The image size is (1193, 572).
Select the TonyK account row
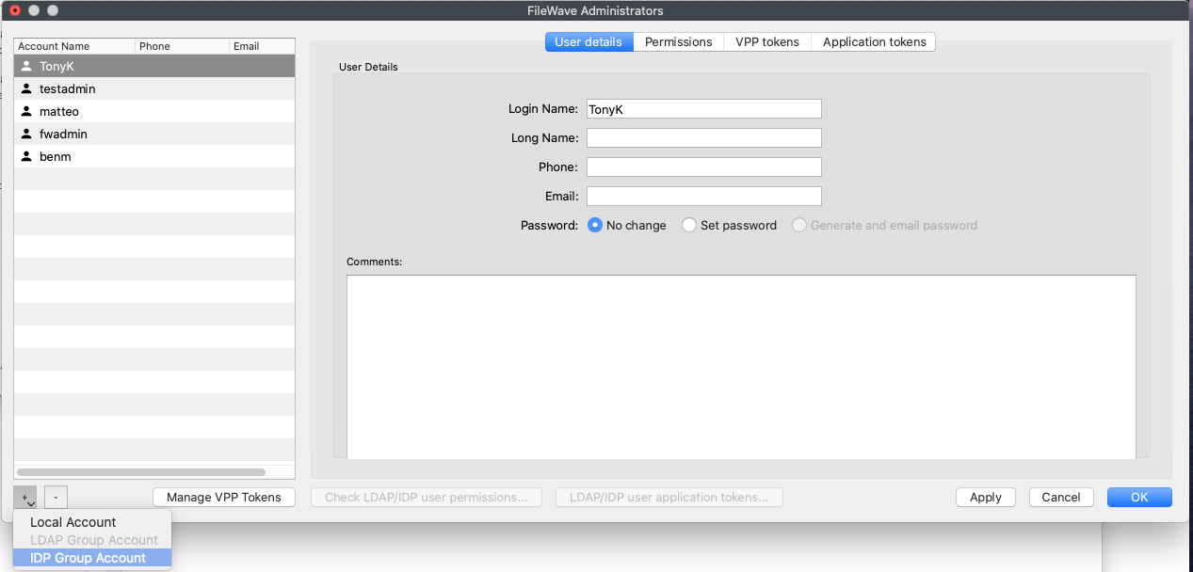[x=154, y=67]
